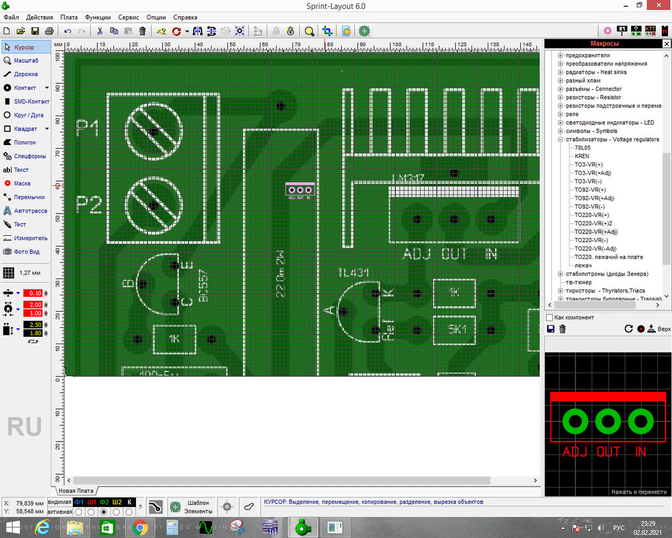Delete macro with the trash icon in macros panel
672x538 pixels.
click(x=562, y=329)
